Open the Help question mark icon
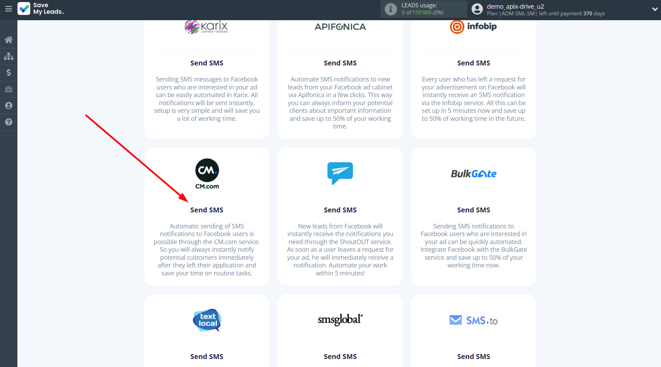 (8, 122)
